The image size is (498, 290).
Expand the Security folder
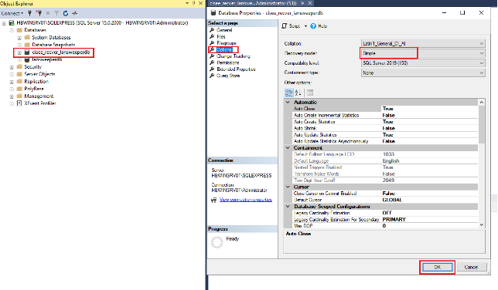[12, 67]
